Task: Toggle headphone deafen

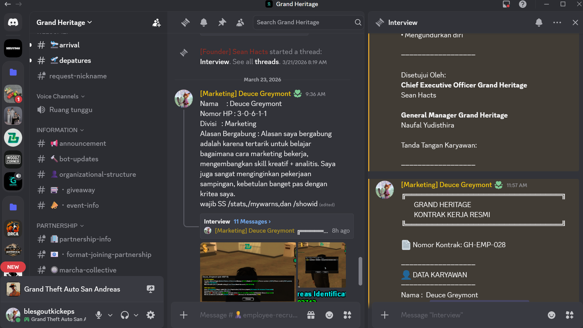Action: point(124,315)
